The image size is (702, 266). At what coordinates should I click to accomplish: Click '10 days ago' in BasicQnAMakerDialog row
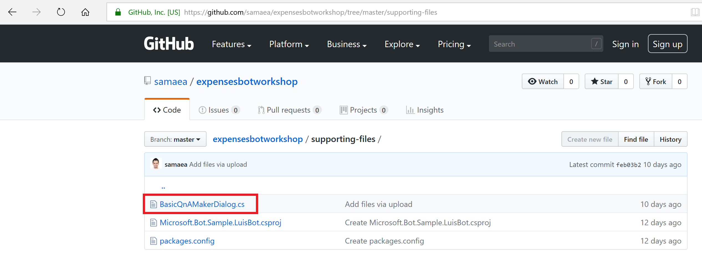click(x=661, y=204)
